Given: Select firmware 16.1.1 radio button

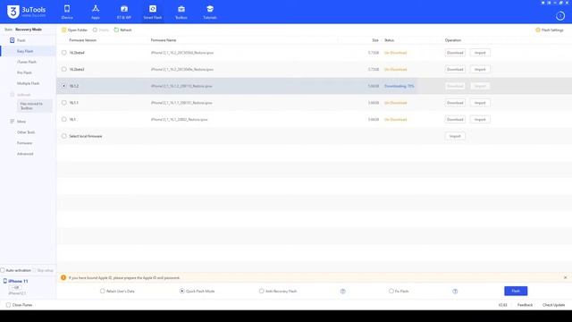Looking at the screenshot, I should pos(63,103).
